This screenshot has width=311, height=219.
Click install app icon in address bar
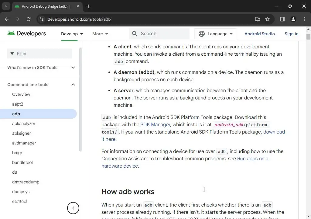[257, 19]
